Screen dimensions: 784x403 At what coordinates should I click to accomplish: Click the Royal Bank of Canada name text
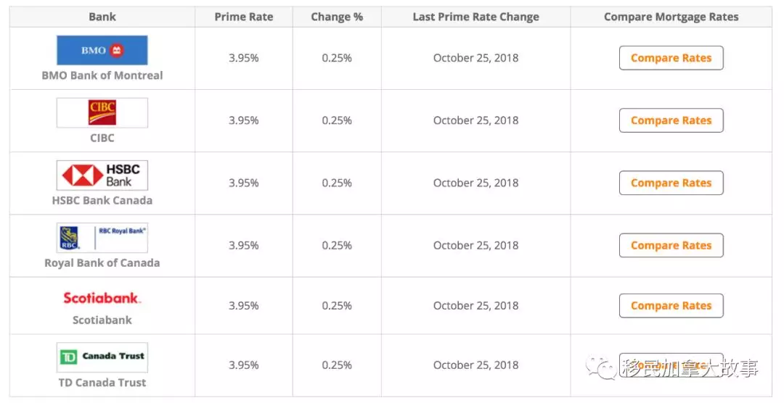coord(102,262)
